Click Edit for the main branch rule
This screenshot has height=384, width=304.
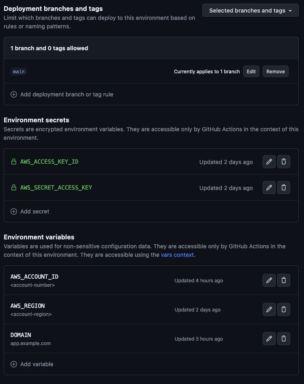(x=251, y=71)
